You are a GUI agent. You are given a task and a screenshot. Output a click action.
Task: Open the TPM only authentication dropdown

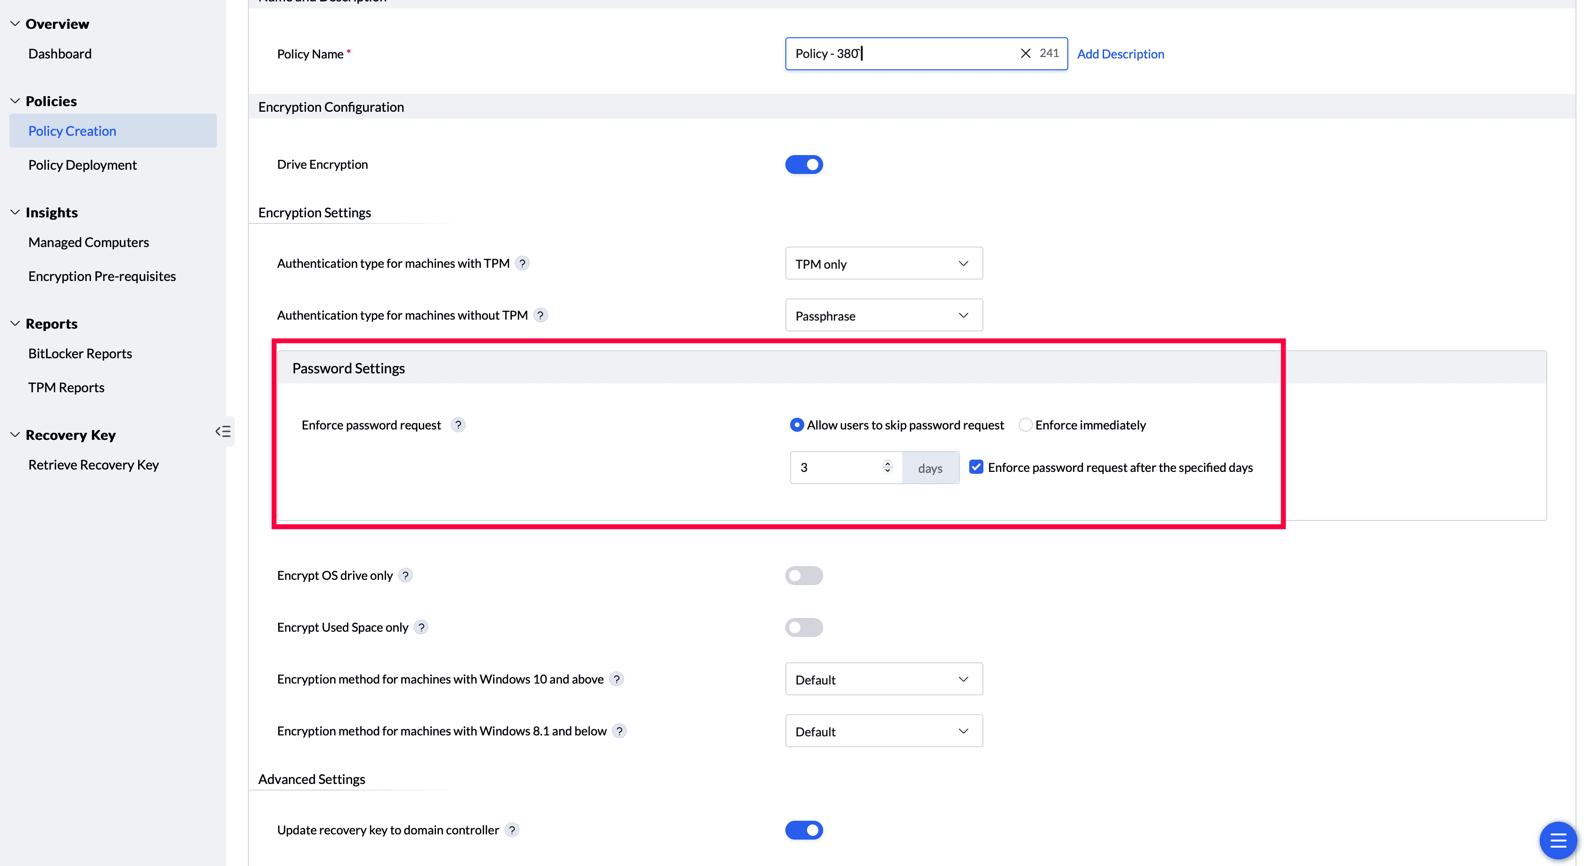[883, 263]
